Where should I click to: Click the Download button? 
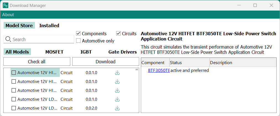tap(105, 62)
